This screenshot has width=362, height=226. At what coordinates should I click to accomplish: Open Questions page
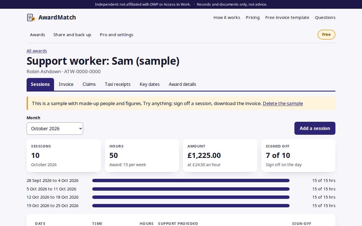click(x=325, y=18)
